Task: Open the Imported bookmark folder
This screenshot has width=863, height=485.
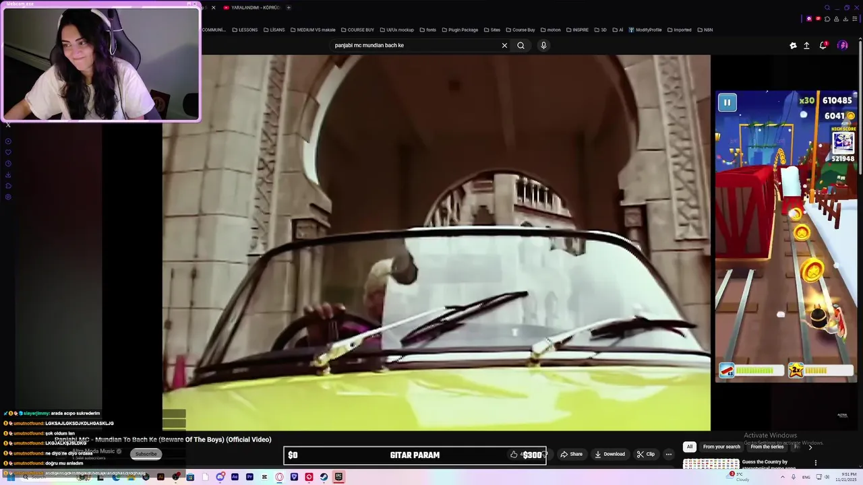Action: pos(679,30)
